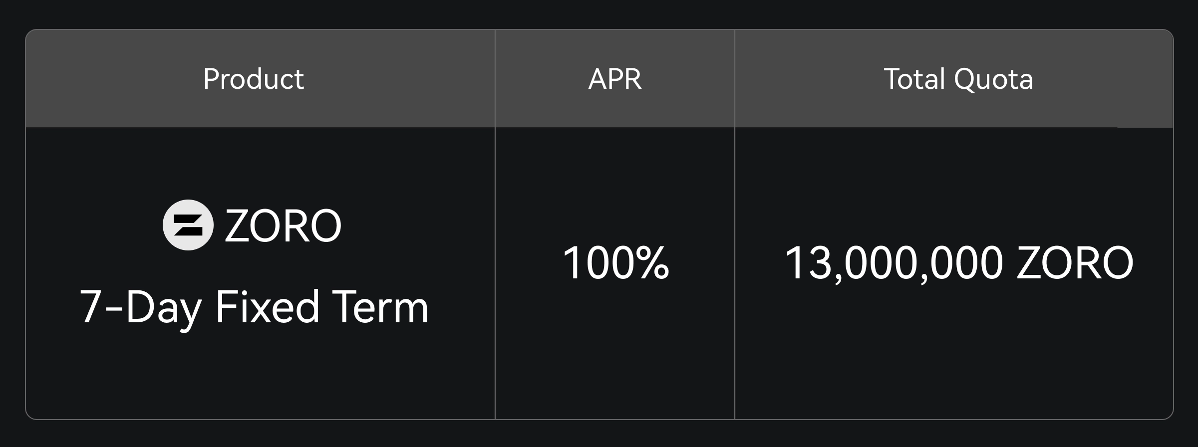
Task: Click the APR column header
Action: (x=615, y=79)
